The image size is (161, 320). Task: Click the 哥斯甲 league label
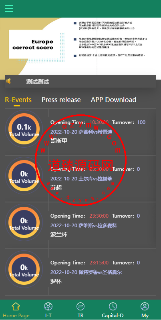59,141
